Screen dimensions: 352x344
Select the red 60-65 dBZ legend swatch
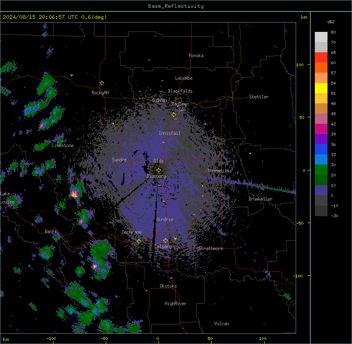coord(321,58)
